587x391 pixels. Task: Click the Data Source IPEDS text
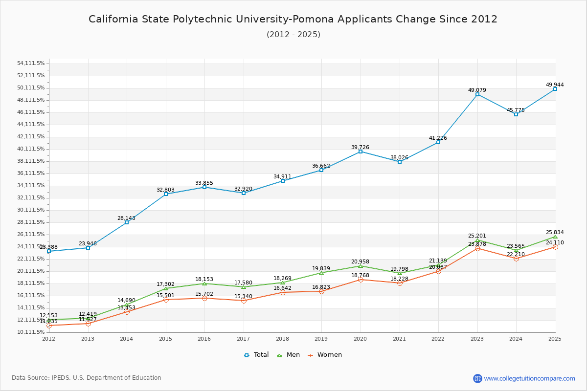coord(87,378)
